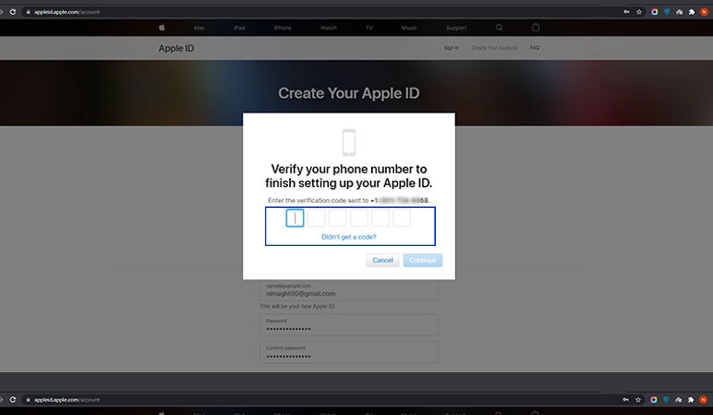Open the red N profile avatar in top browser
This screenshot has height=415, width=713.
pos(704,12)
